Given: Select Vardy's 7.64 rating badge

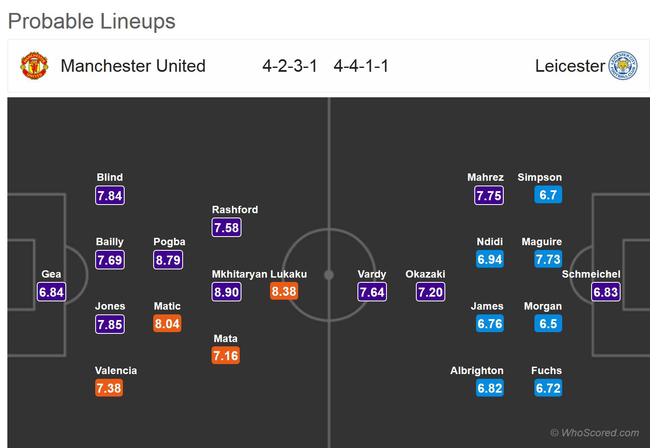Looking at the screenshot, I should pyautogui.click(x=372, y=292).
